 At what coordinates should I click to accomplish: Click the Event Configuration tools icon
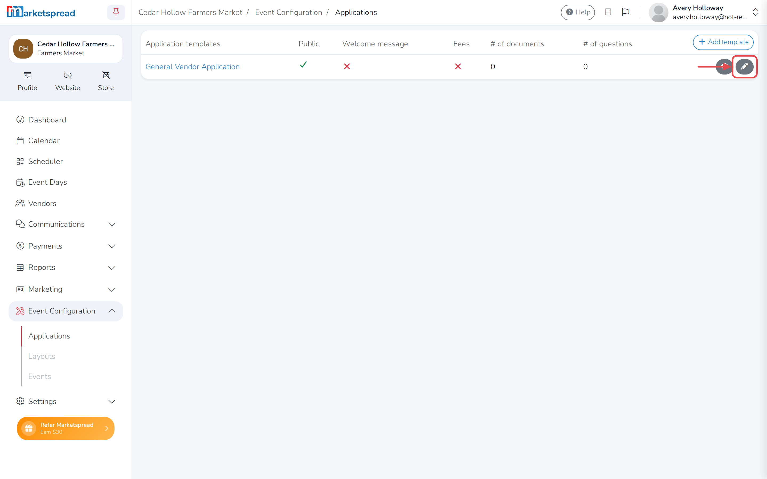(x=20, y=311)
